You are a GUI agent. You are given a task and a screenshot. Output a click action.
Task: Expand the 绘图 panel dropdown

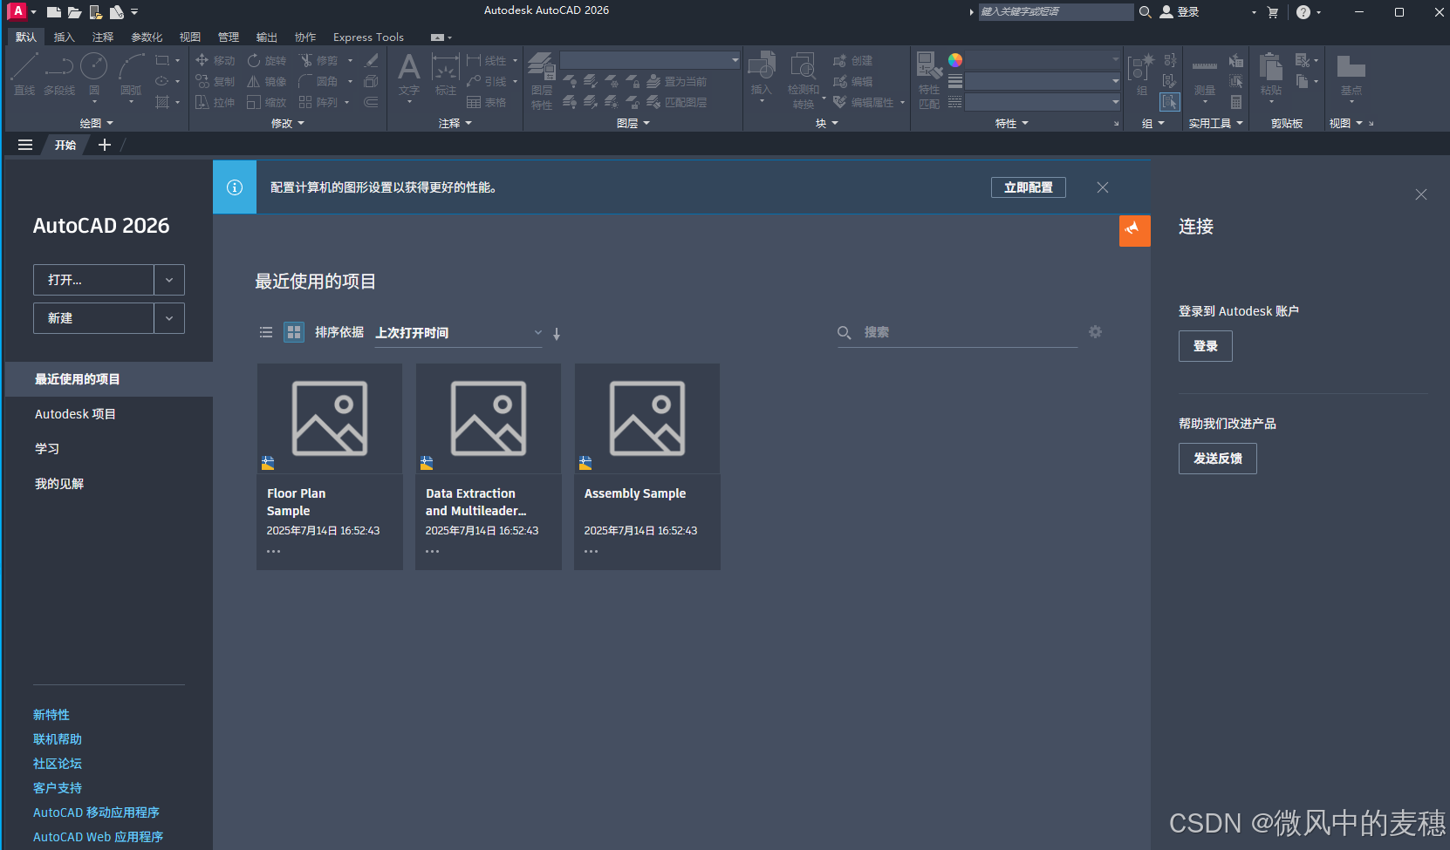click(x=96, y=124)
